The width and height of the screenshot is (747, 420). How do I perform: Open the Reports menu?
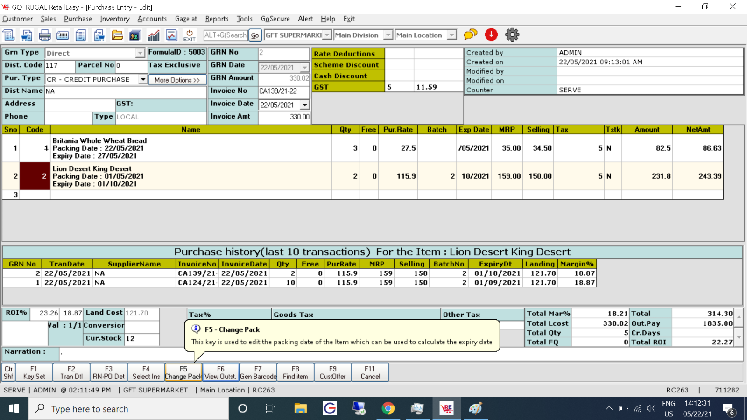pos(217,19)
